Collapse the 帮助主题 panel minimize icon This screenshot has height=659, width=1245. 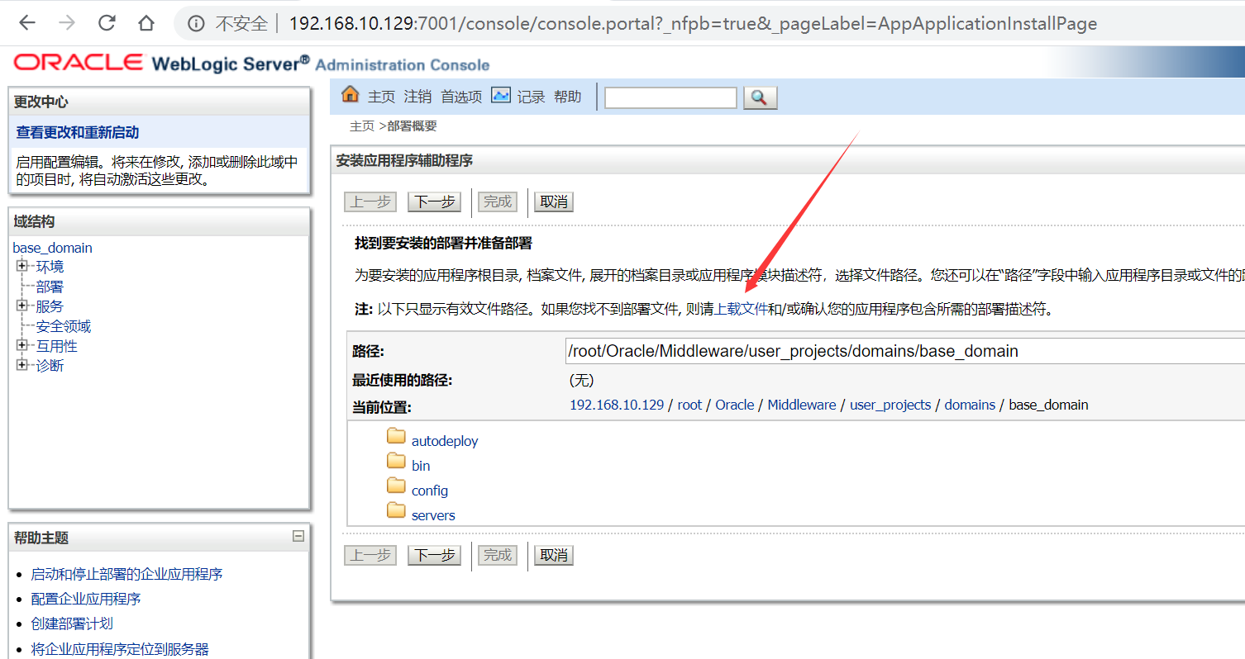click(298, 536)
